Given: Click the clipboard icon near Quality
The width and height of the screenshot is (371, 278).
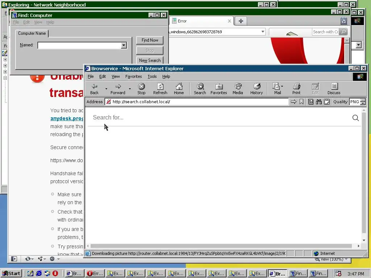Looking at the screenshot, I should [327, 102].
